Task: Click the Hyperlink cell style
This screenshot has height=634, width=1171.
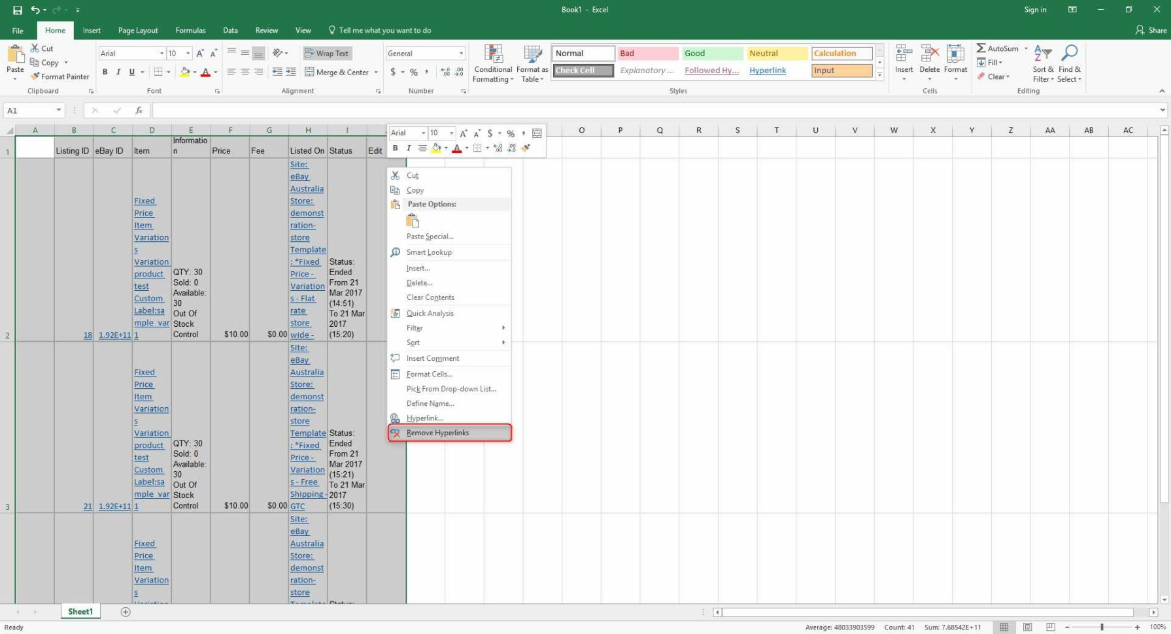Action: click(x=766, y=71)
